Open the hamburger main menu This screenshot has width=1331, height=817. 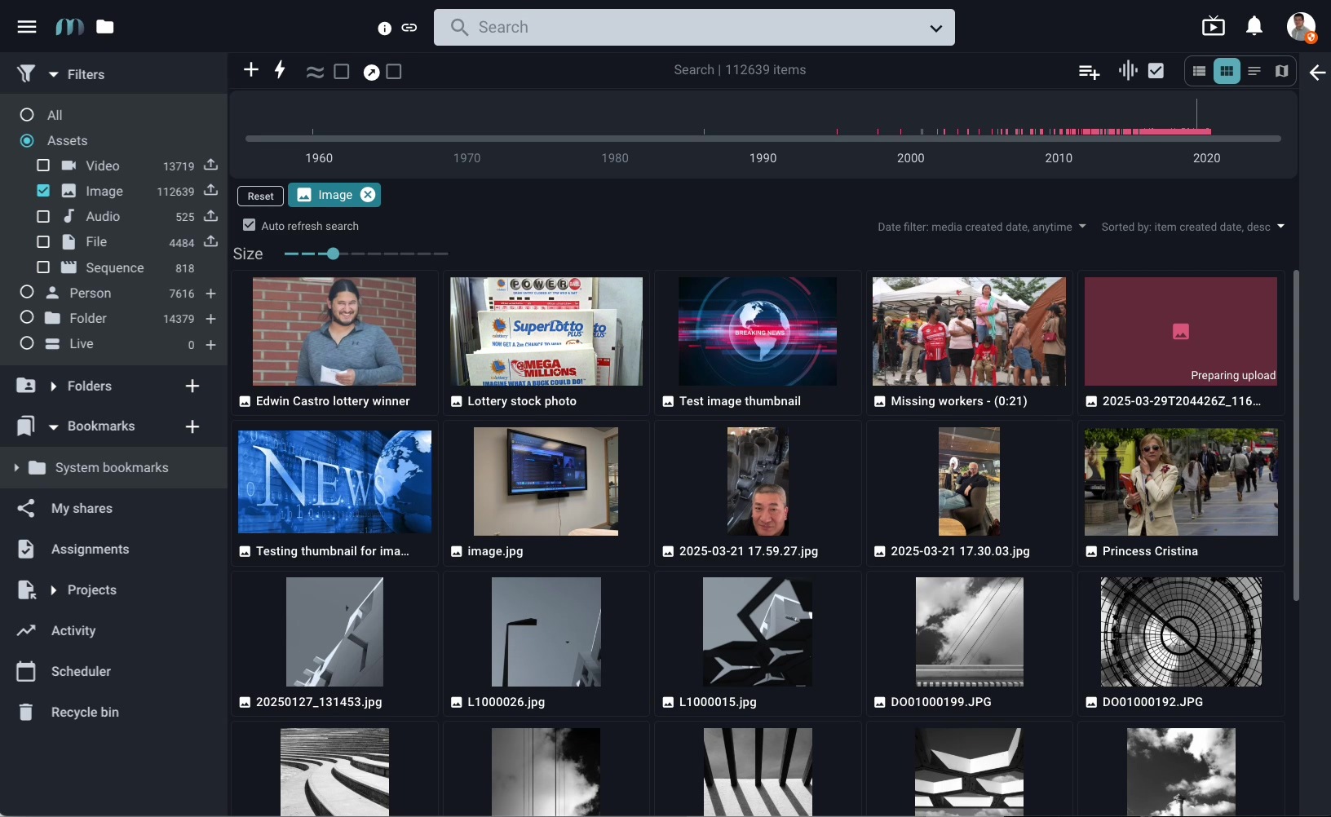coord(27,27)
